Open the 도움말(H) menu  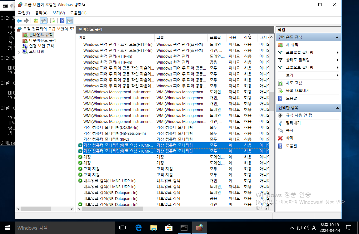[78, 13]
